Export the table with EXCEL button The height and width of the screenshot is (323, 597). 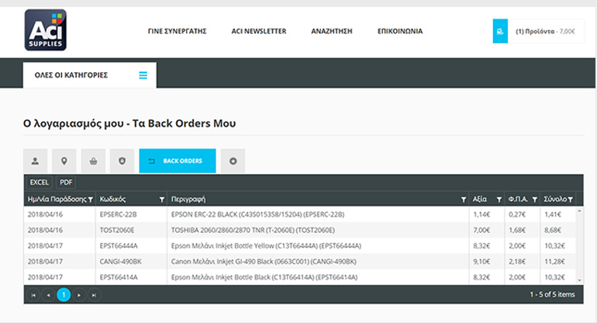pyautogui.click(x=39, y=182)
